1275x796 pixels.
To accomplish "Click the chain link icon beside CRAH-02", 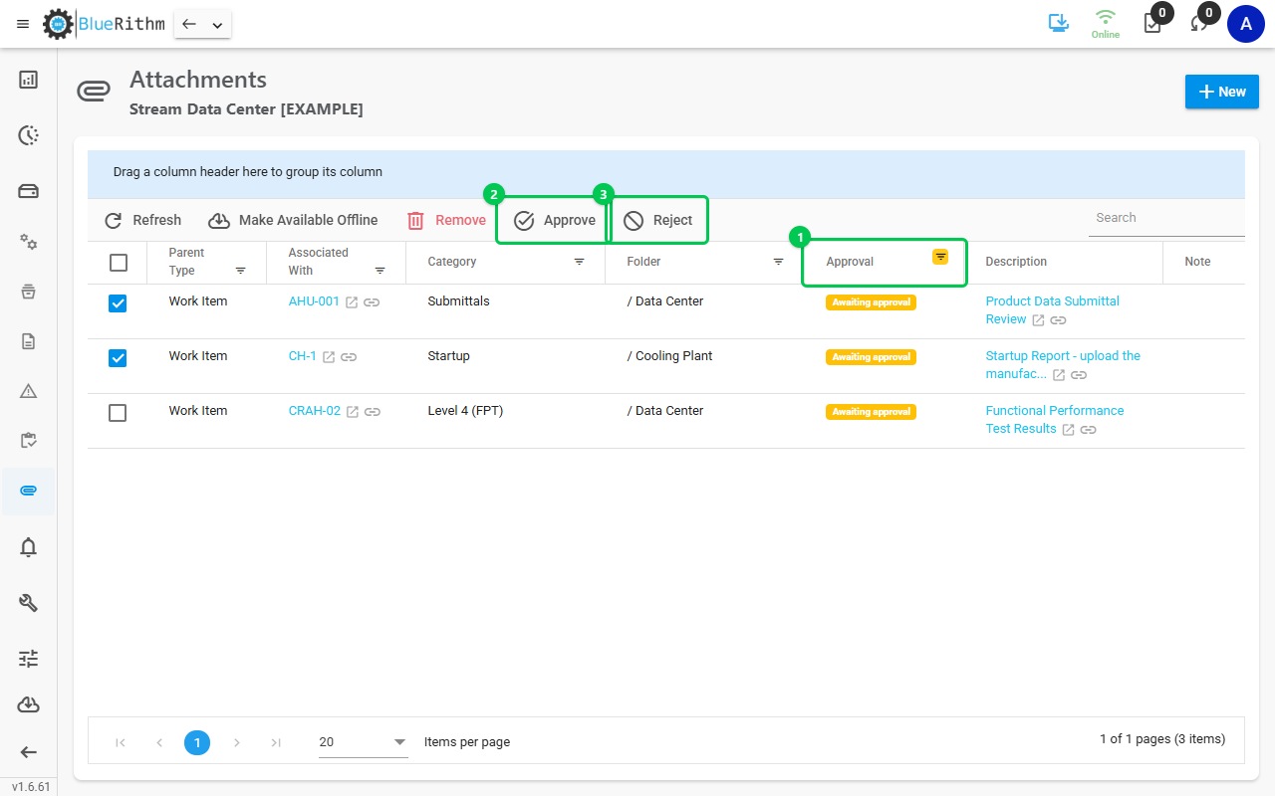I will pyautogui.click(x=372, y=411).
